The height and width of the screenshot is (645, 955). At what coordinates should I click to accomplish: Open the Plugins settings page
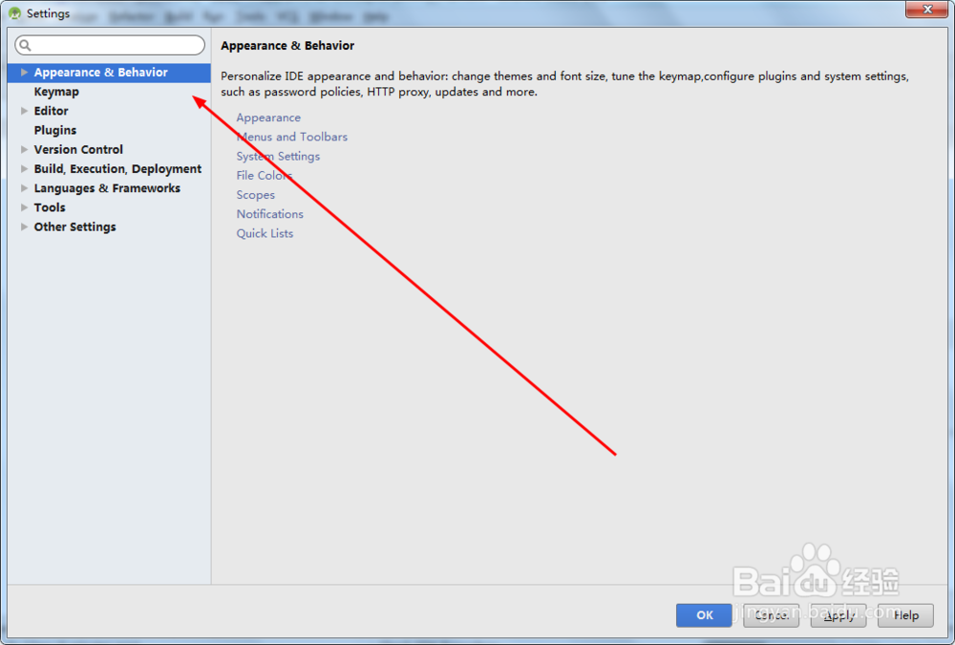click(55, 131)
